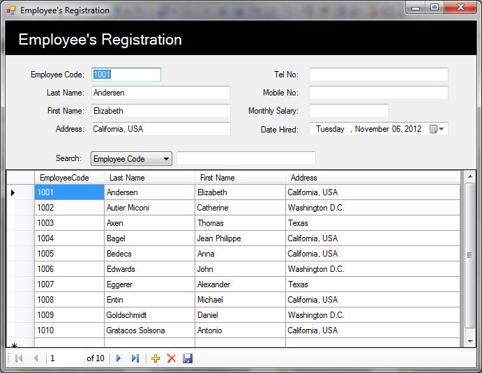Screen dimensions: 482x373
Task: Click the scrollbar down arrow
Action: 470,341
